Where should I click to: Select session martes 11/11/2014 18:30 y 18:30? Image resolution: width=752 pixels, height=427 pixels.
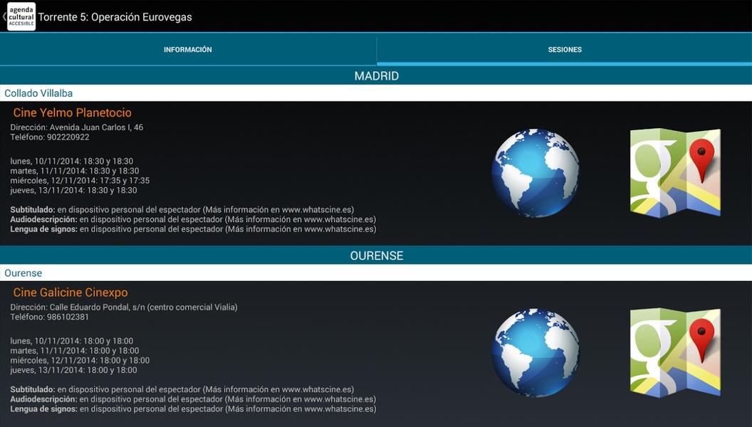point(75,171)
